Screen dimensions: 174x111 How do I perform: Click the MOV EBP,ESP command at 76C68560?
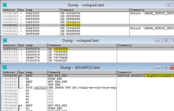tap(57, 82)
